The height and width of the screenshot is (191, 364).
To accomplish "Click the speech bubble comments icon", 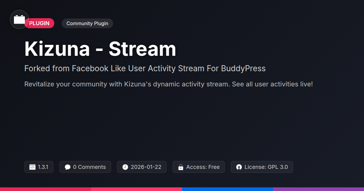I will 68,167.
